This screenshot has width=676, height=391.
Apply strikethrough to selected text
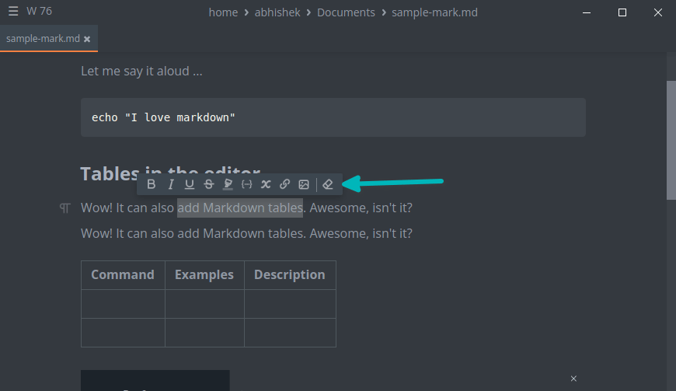coord(208,184)
